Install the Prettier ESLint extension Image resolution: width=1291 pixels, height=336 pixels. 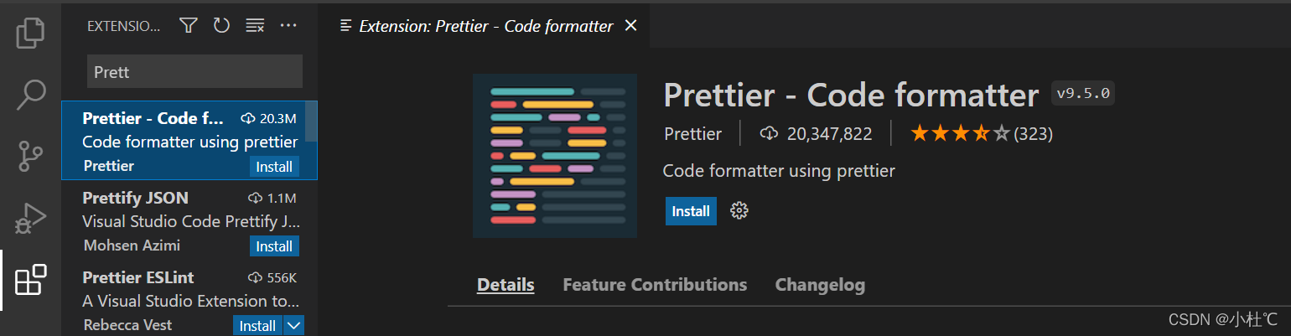coord(257,326)
